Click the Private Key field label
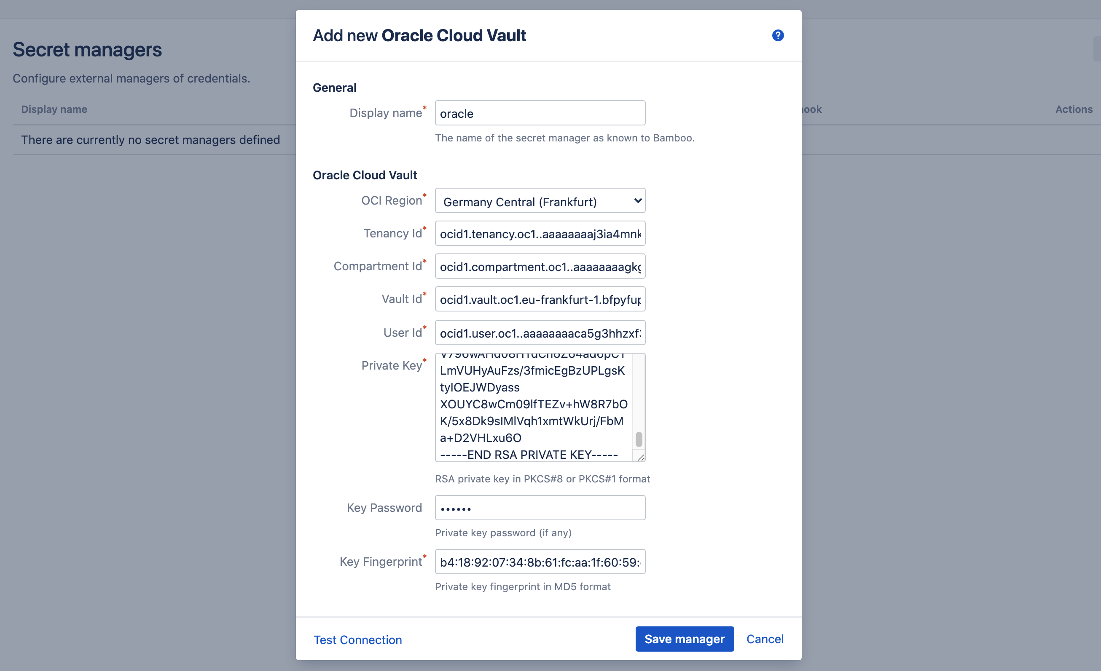 pos(392,365)
